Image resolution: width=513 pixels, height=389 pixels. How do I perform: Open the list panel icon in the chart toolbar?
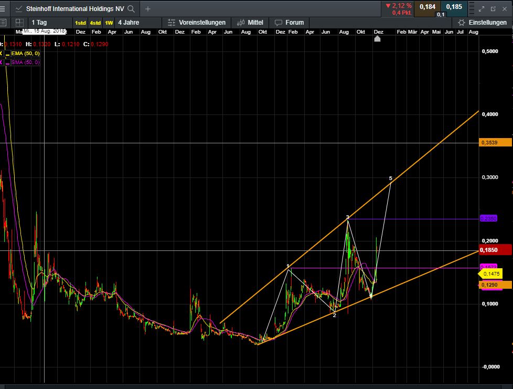3,23
